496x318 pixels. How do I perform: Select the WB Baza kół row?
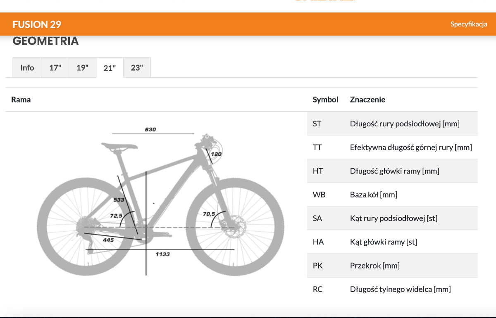pos(392,195)
